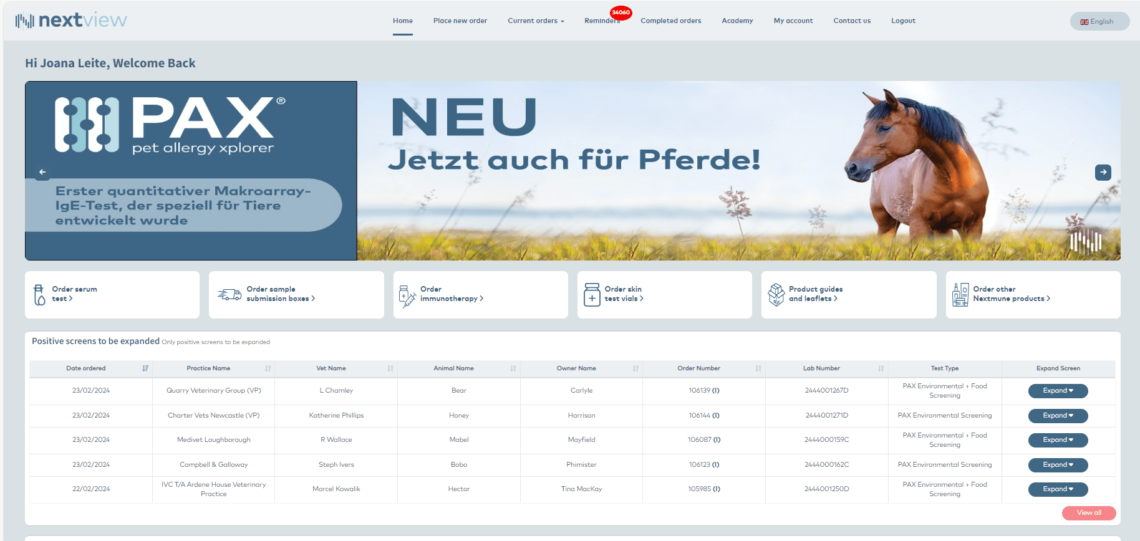
Task: Click Logout in the navigation
Action: pos(903,21)
